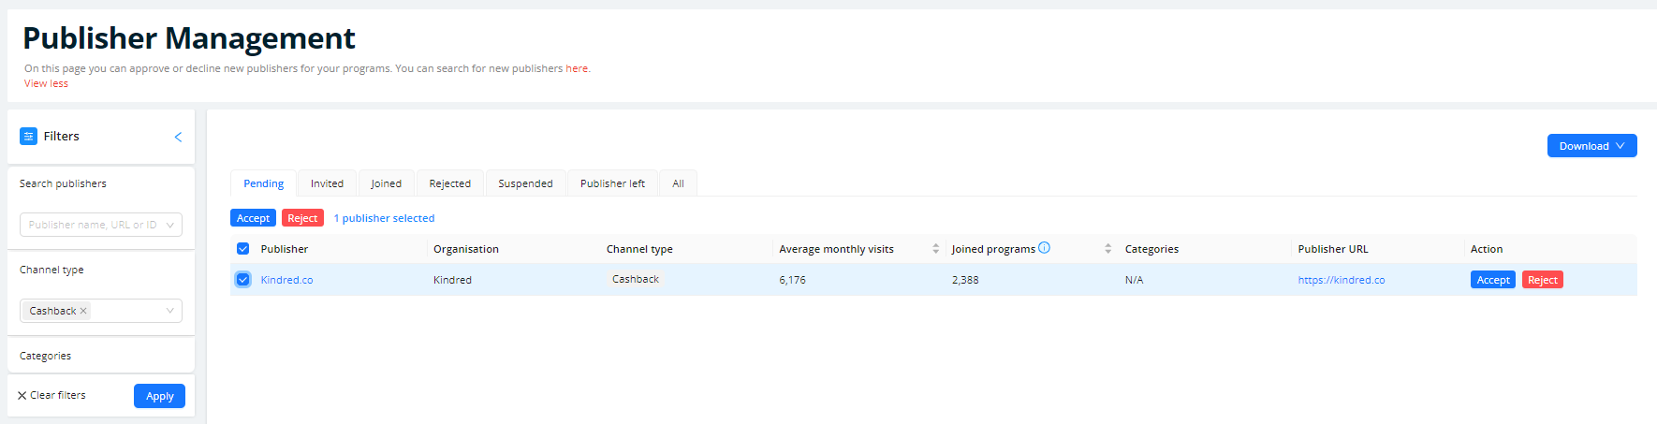Remove the Cashback tag with its x
Viewport: 1657px width, 424px height.
(83, 311)
